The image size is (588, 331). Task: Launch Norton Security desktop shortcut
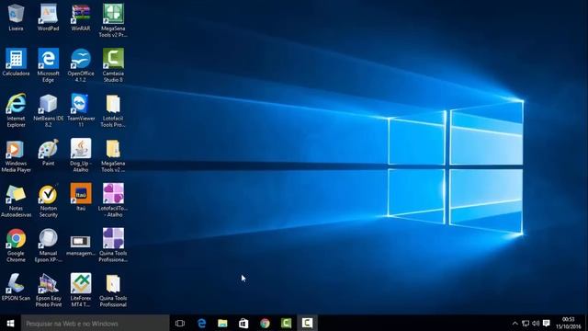click(x=48, y=194)
